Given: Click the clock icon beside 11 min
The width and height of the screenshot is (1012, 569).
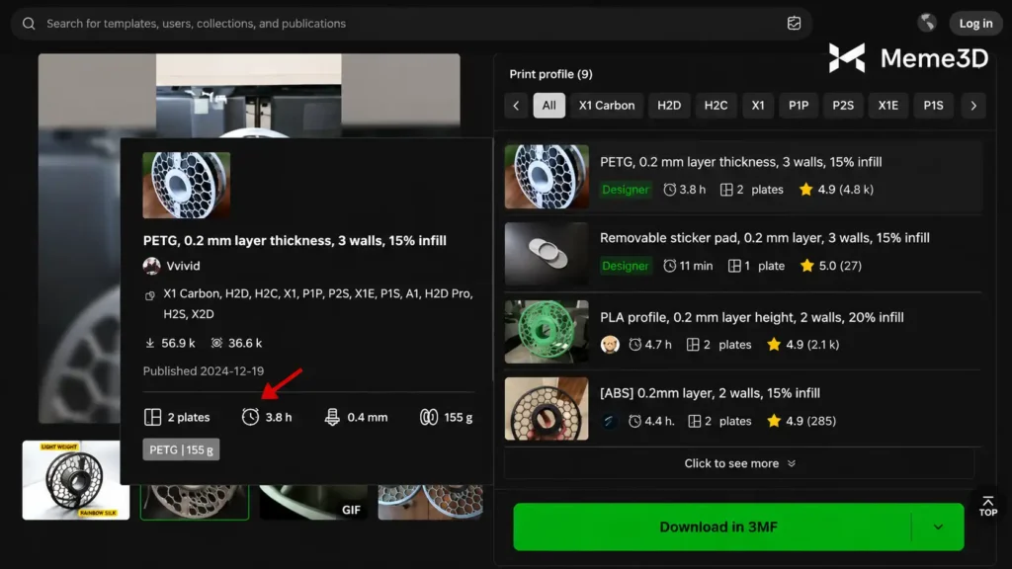Looking at the screenshot, I should click(x=670, y=266).
